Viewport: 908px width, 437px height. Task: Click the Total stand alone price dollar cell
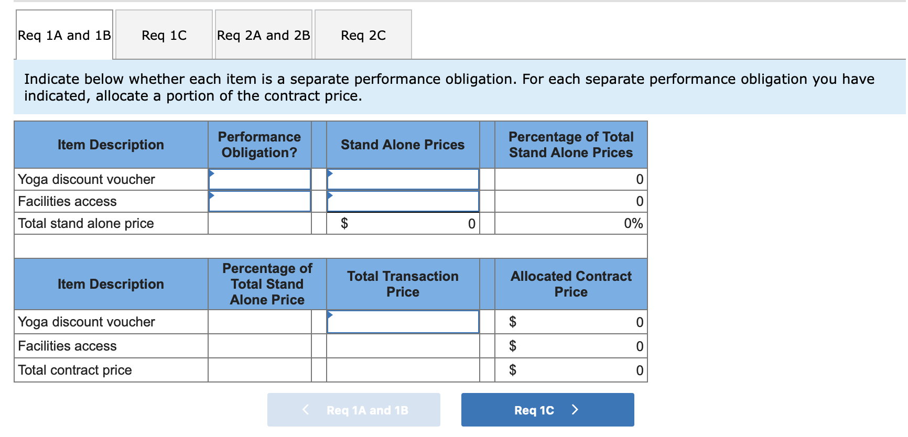coord(403,224)
